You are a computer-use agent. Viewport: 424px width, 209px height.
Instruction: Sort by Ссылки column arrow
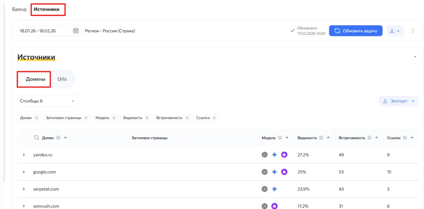pos(412,138)
